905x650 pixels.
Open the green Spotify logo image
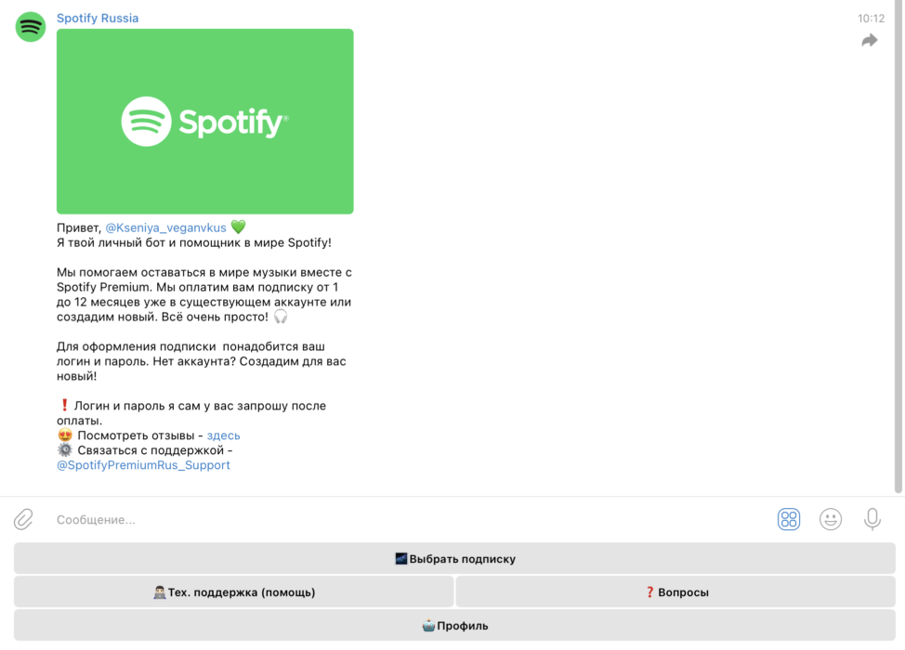(204, 122)
